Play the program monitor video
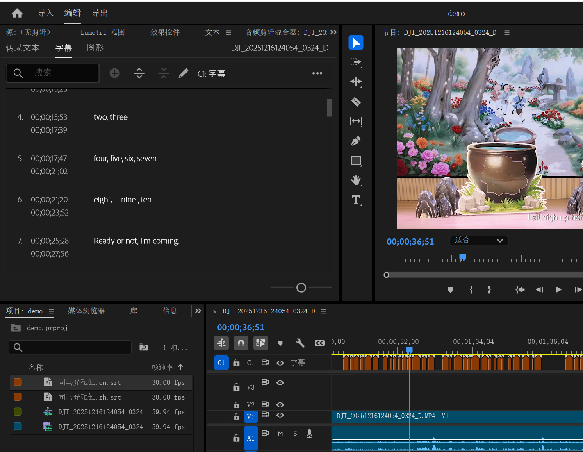The height and width of the screenshot is (452, 583). [x=558, y=290]
